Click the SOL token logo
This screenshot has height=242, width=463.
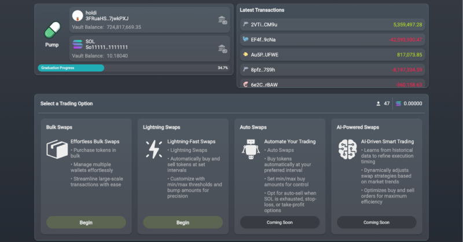tap(78, 44)
